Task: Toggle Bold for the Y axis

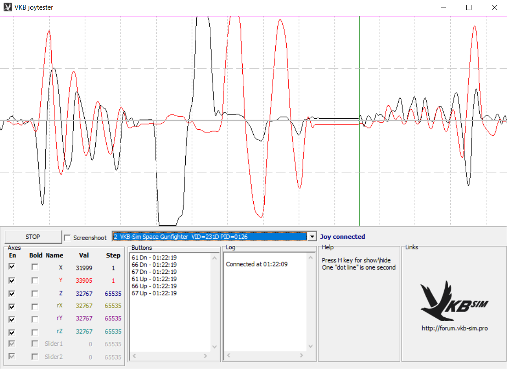Action: coord(35,280)
